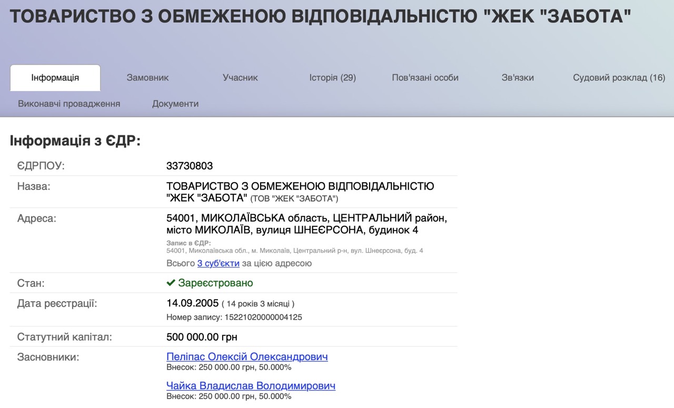674x408 pixels.
Task: Open the 3 суб'єкти address link
Action: pyautogui.click(x=218, y=263)
